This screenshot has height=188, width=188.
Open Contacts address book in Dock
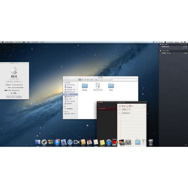click(83, 142)
